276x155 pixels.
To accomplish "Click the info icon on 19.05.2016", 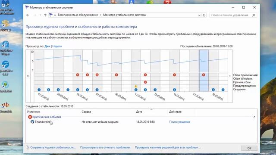I will click(213, 90).
